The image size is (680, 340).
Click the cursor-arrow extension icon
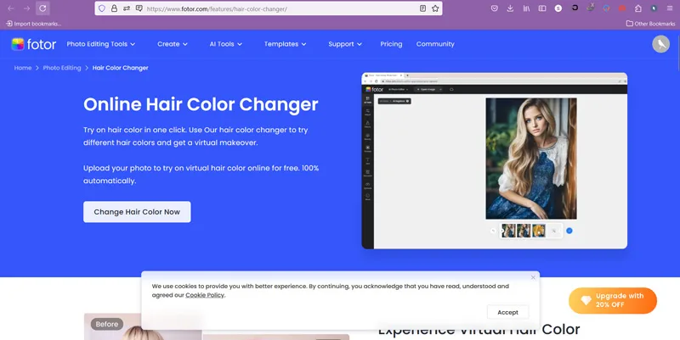coord(654,8)
